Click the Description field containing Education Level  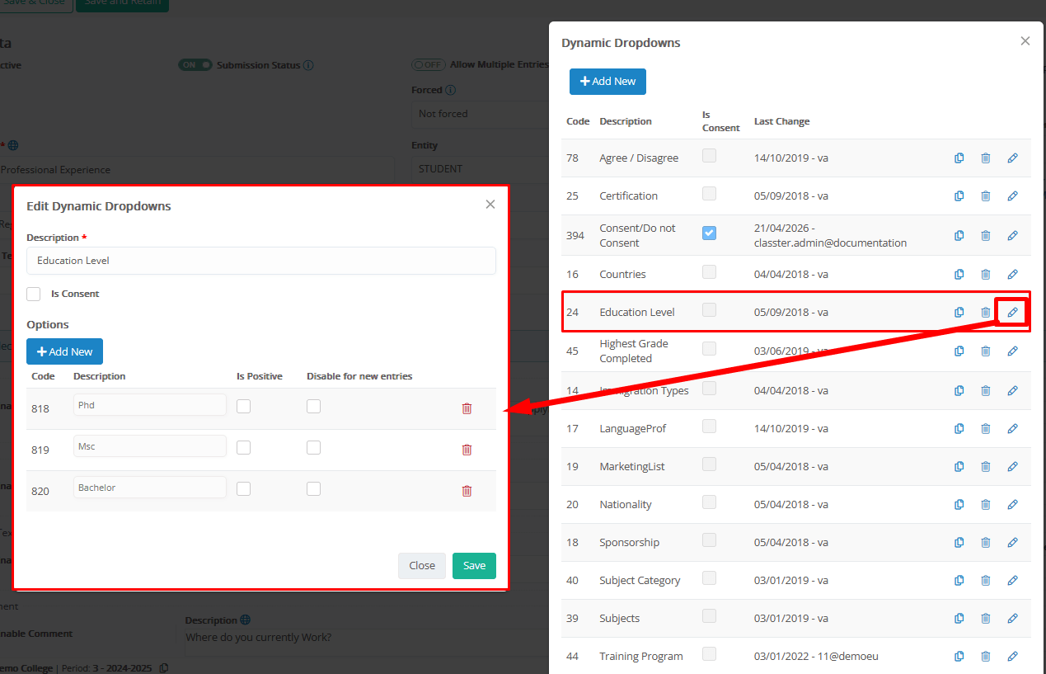(x=260, y=261)
